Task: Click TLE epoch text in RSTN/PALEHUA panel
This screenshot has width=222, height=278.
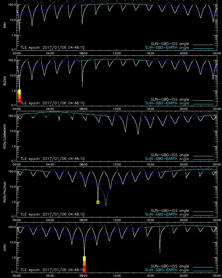Action: pos(52,214)
